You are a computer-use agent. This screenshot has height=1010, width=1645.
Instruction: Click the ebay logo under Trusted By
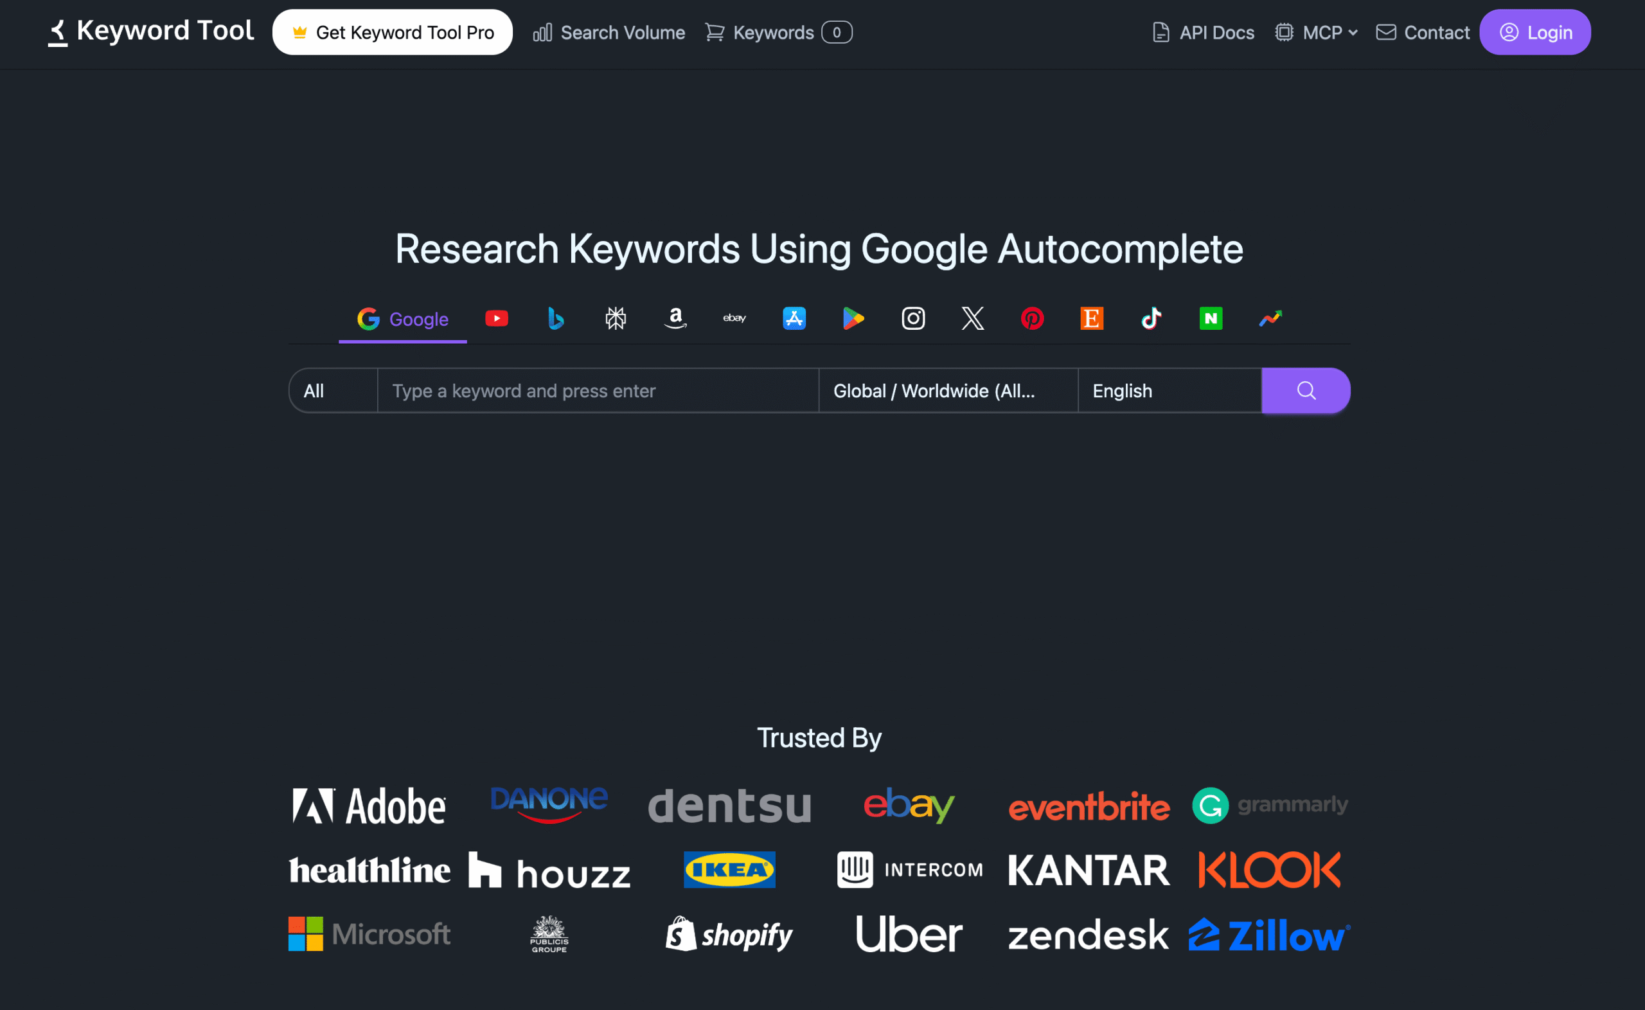pyautogui.click(x=909, y=805)
